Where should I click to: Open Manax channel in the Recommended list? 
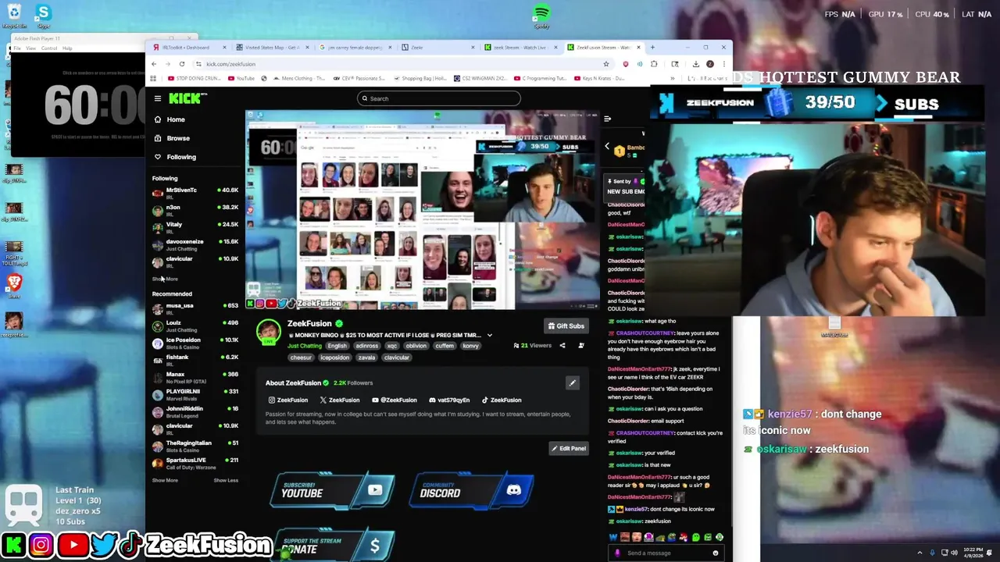tap(195, 377)
